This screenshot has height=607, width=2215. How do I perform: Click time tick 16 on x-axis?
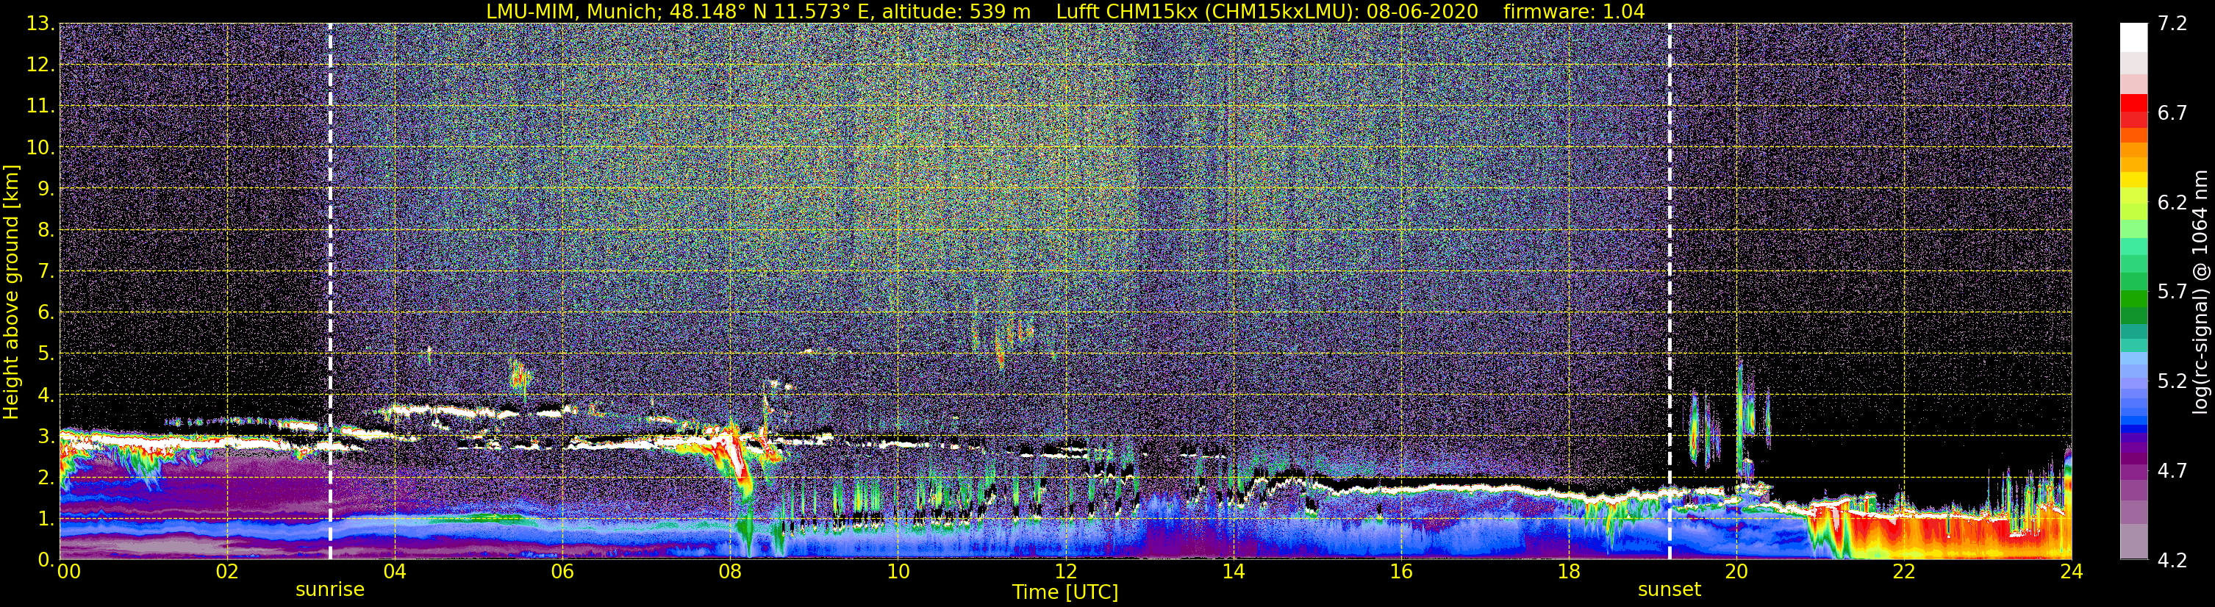(x=1400, y=572)
